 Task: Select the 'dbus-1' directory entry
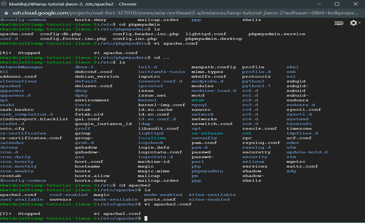click(x=84, y=67)
